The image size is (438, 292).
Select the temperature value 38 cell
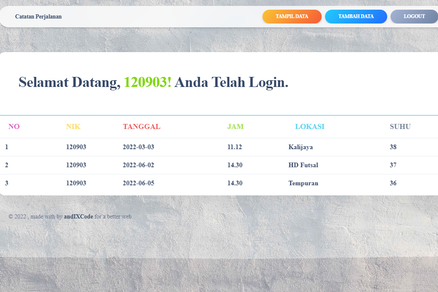point(393,147)
